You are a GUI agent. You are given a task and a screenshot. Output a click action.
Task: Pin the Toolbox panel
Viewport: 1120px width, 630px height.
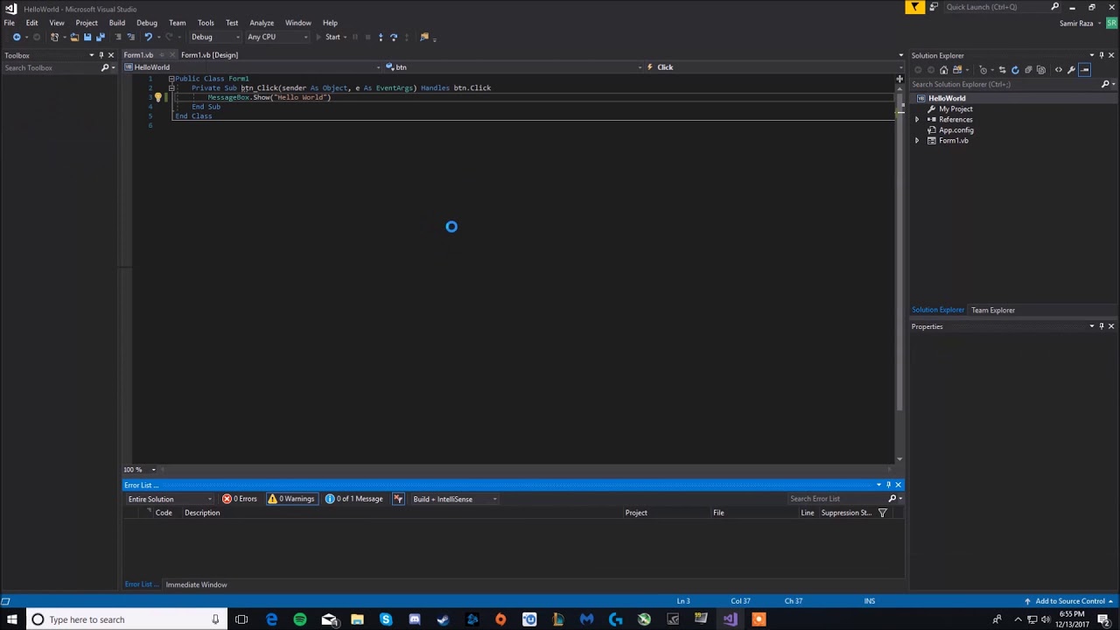pos(101,55)
